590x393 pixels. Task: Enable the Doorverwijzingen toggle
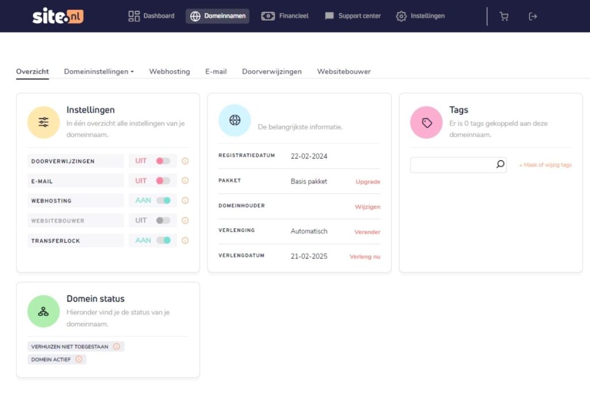pos(162,161)
